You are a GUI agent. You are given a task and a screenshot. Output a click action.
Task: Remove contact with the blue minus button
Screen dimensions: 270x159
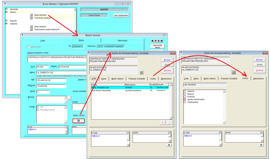169,123
